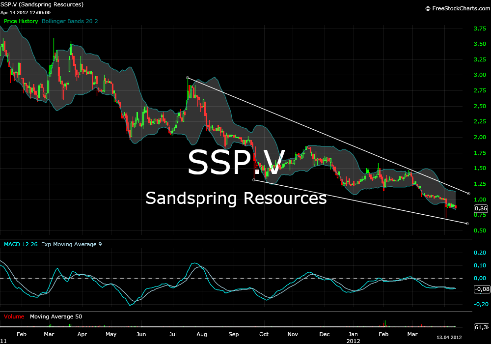Click the Exp Moving Average 9 label
The height and width of the screenshot is (344, 491).
click(x=71, y=244)
